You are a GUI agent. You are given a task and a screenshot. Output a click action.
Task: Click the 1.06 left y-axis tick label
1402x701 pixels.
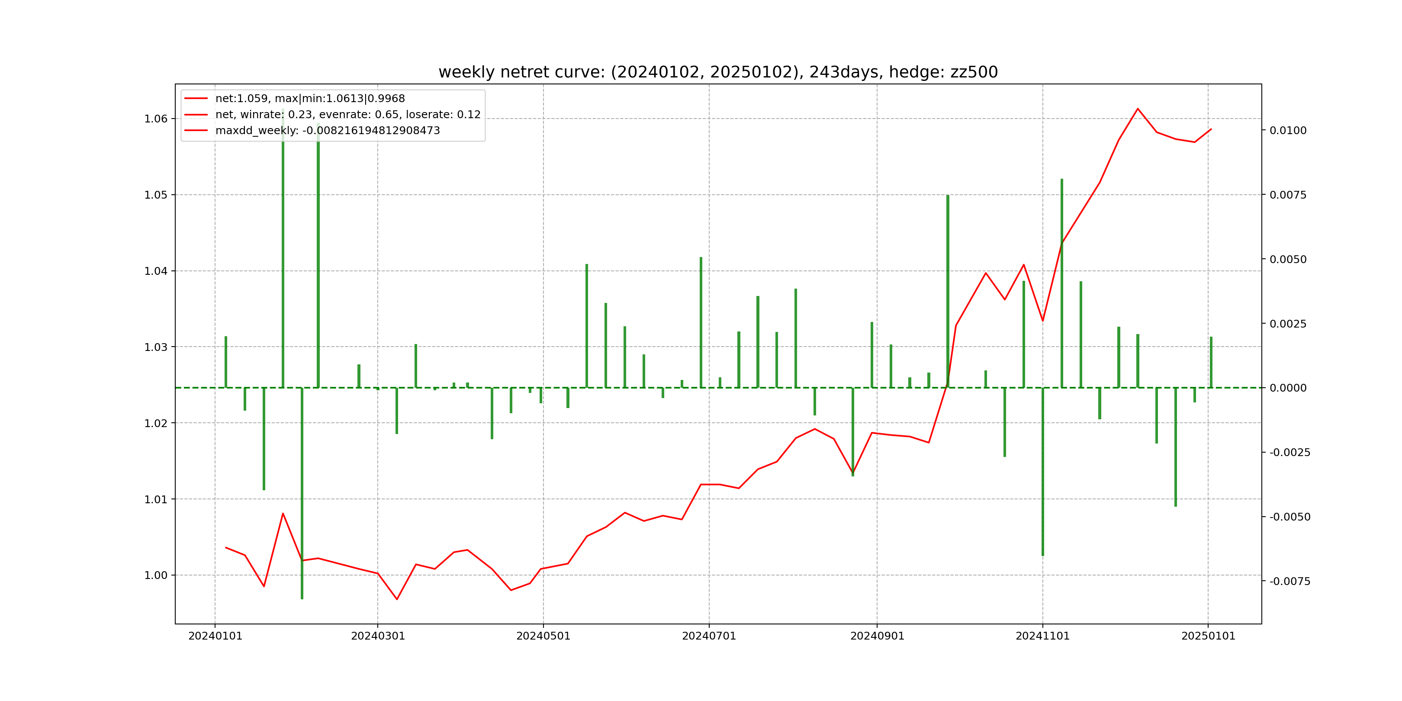click(x=156, y=119)
